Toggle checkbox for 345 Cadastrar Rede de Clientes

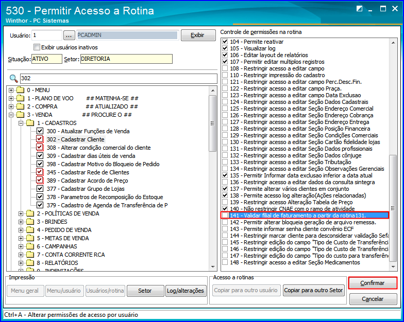pyautogui.click(x=40, y=172)
